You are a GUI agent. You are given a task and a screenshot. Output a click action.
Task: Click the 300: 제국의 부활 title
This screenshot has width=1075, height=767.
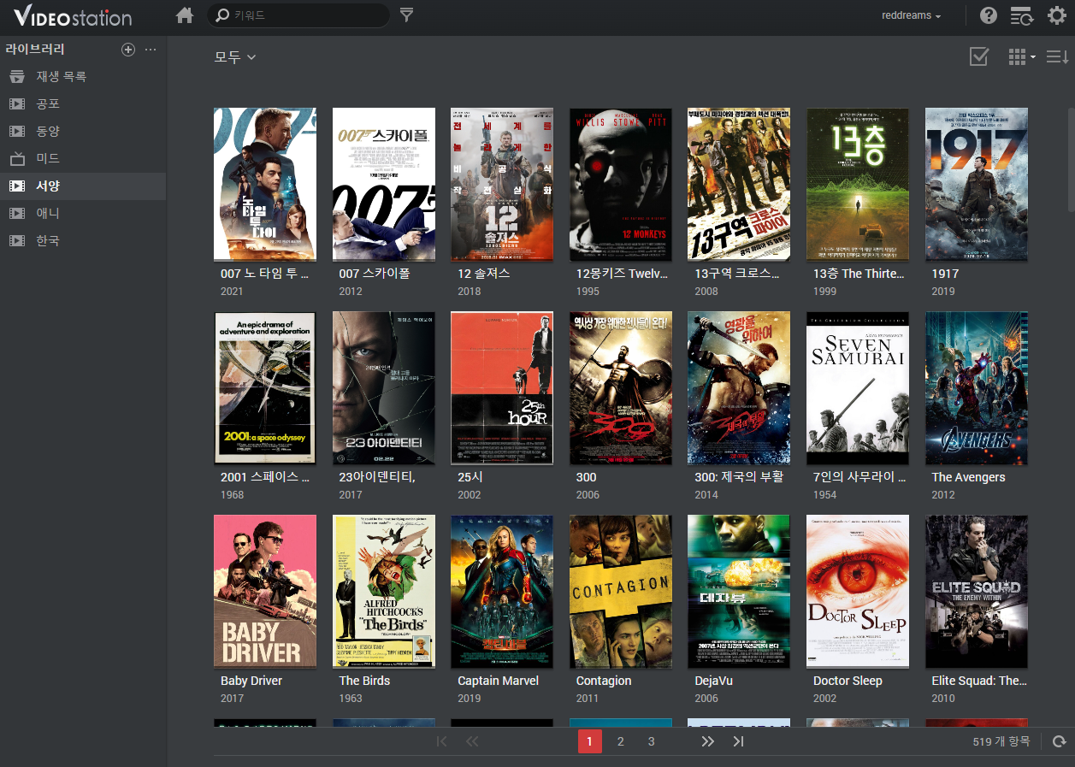pos(739,477)
